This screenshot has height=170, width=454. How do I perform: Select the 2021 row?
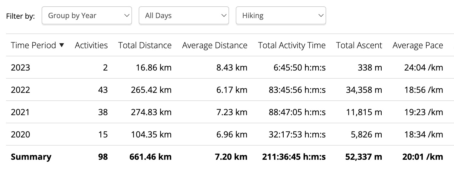pos(20,112)
